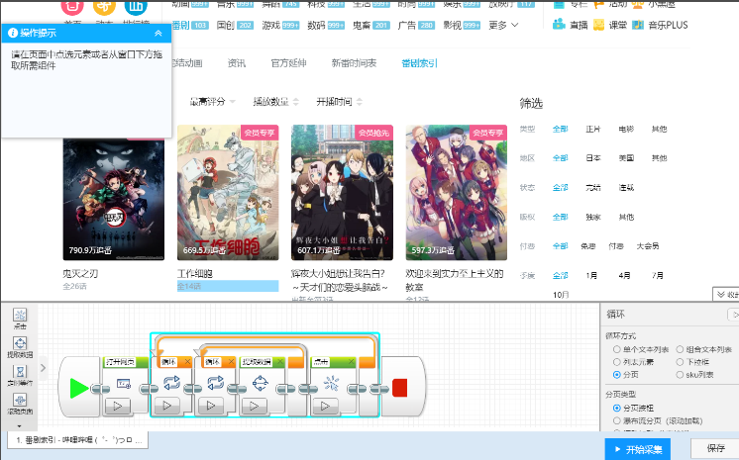
Task: Run the 提取数据 step with its play button
Action: 255,406
